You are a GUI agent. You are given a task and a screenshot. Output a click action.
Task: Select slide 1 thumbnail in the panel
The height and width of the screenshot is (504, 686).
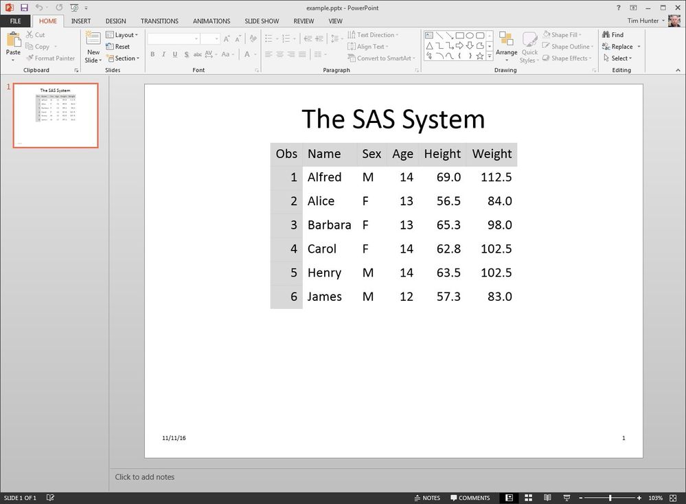click(x=56, y=115)
